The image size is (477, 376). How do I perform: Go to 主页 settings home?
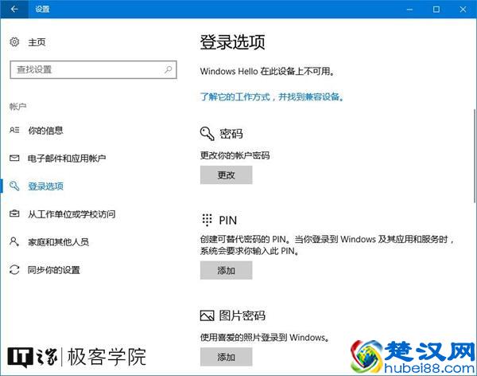[x=37, y=42]
